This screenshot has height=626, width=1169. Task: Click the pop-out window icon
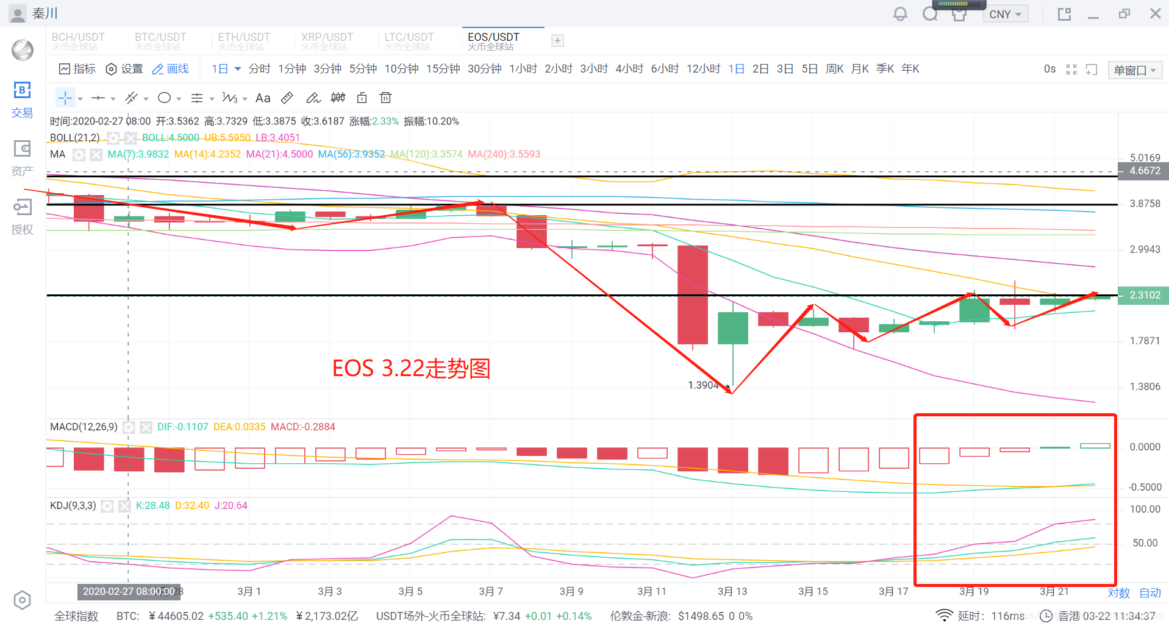point(1064,14)
